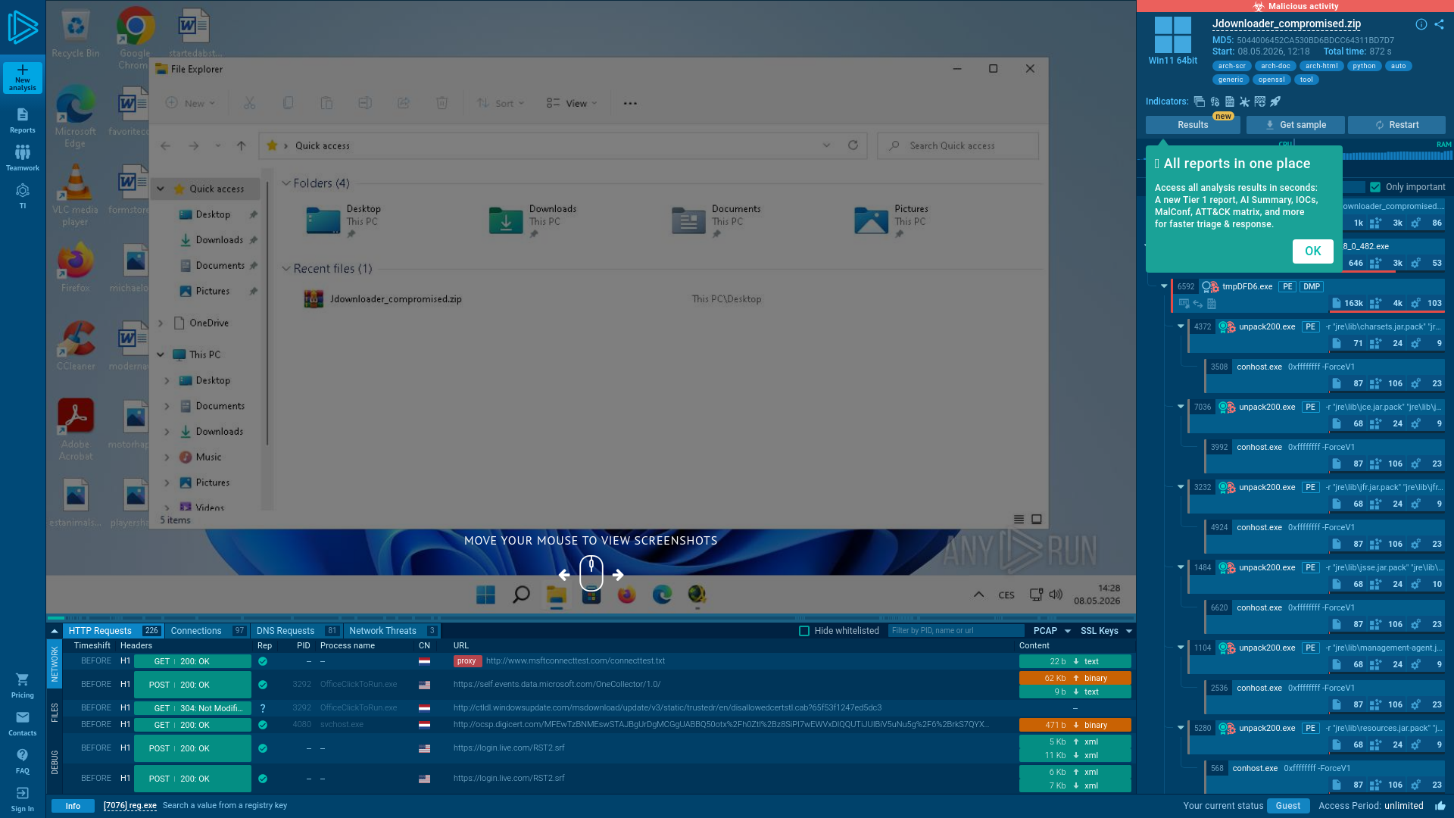
Task: Start a New analysis from the sidebar
Action: [23, 78]
